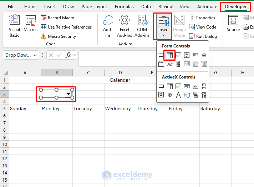Image resolution: width=254 pixels, height=187 pixels.
Task: Select Form Controls Spin Button
Action: point(187,55)
